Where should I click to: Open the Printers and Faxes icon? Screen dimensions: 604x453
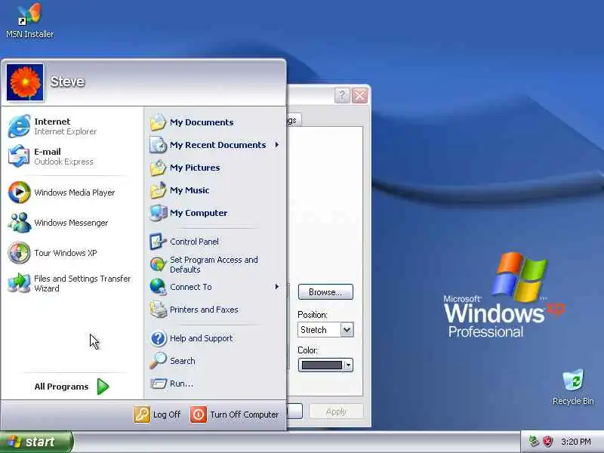pos(158,310)
